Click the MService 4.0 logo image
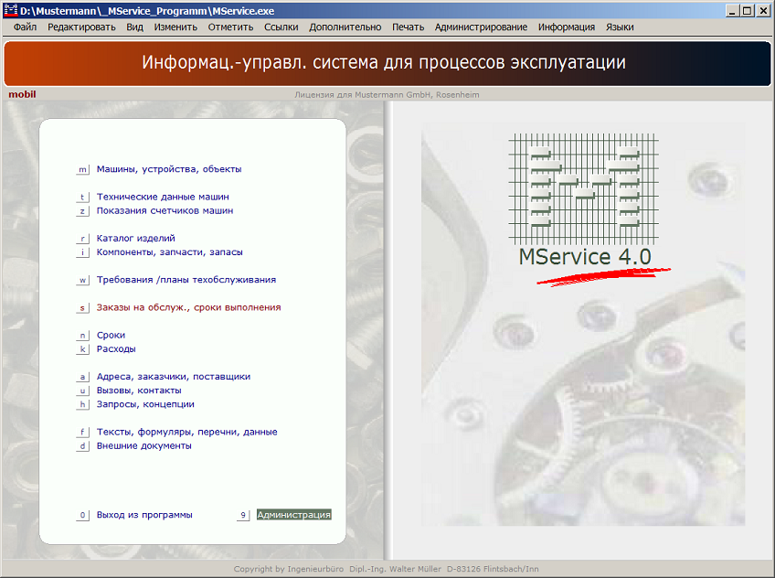Image resolution: width=775 pixels, height=578 pixels. [585, 206]
